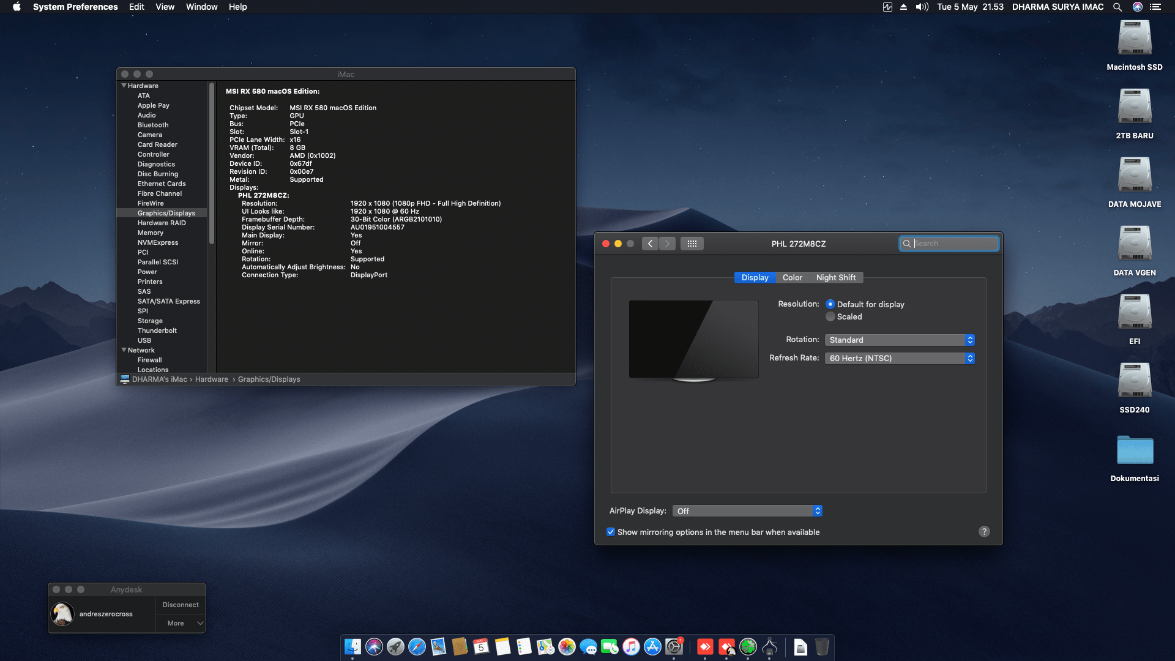Image resolution: width=1175 pixels, height=661 pixels.
Task: Select NVMExpress in the hardware list
Action: (158, 242)
